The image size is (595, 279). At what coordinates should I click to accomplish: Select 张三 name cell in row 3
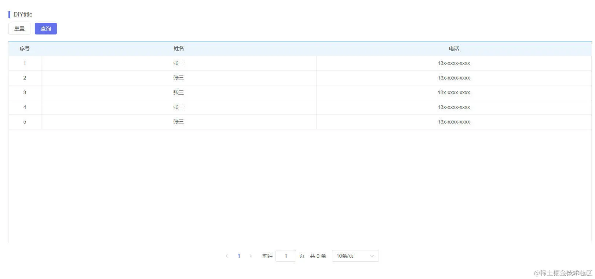tap(179, 92)
